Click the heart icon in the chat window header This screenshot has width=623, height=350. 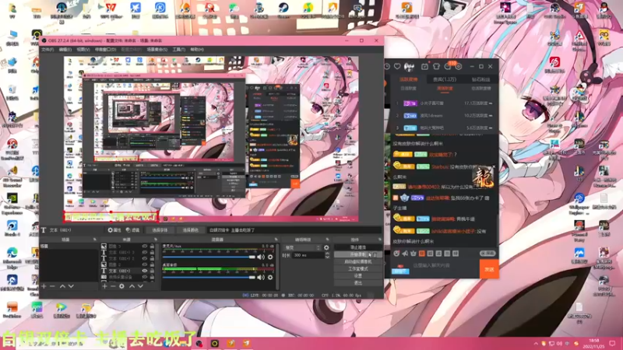click(x=397, y=66)
